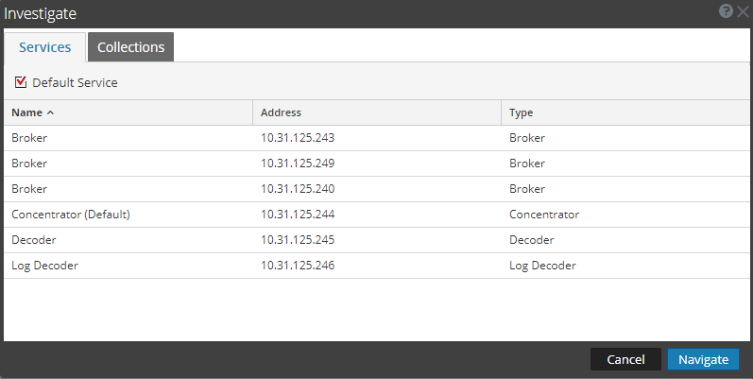Toggle the Default Service checkbox
Image resolution: width=753 pixels, height=379 pixels.
(21, 82)
